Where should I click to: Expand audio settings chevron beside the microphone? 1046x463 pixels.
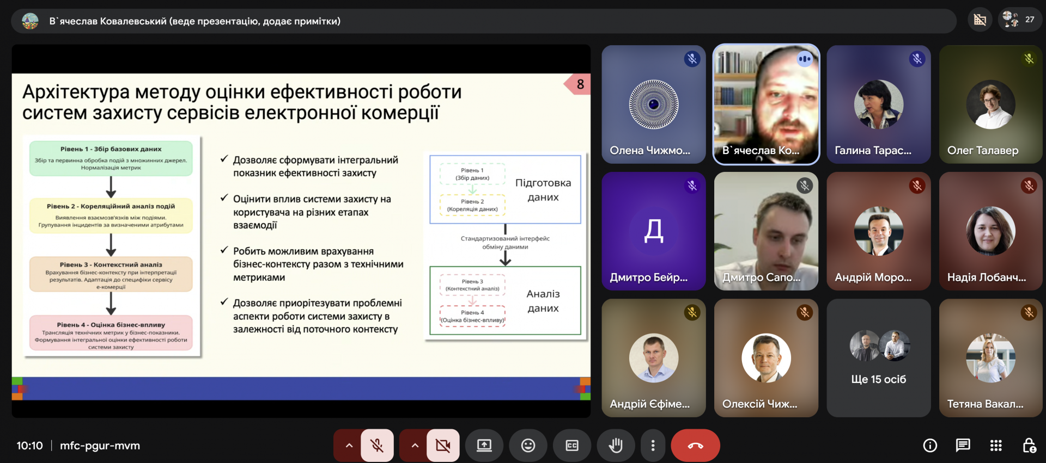[x=349, y=446]
